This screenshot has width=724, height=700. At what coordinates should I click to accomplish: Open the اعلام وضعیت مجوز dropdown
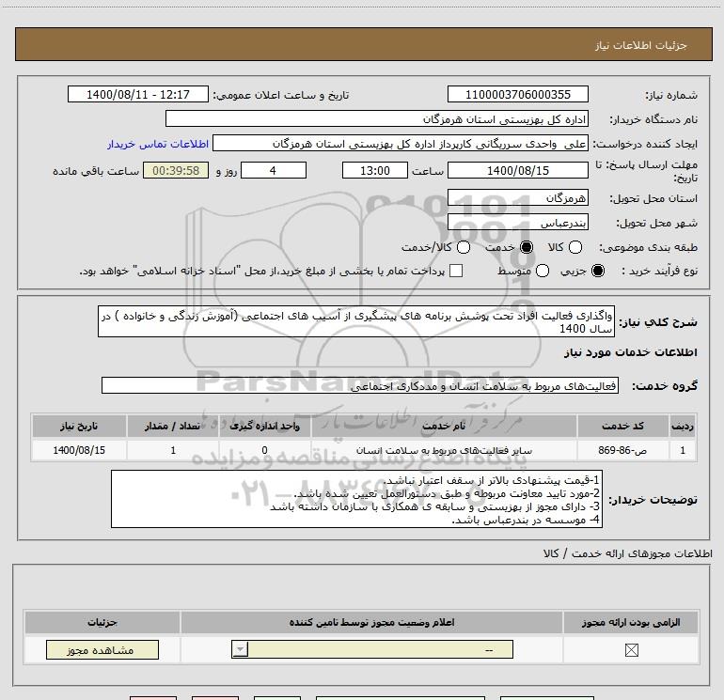pyautogui.click(x=372, y=649)
